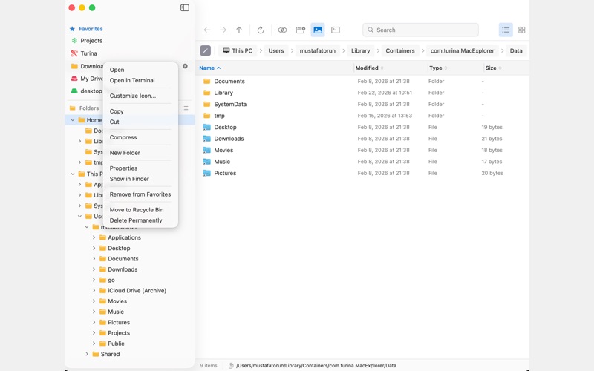This screenshot has width=594, height=371.
Task: Click '21 bytes' size of Downloads
Action: coord(492,139)
